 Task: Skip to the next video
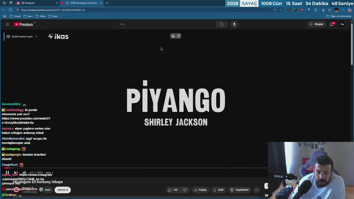pos(16,172)
